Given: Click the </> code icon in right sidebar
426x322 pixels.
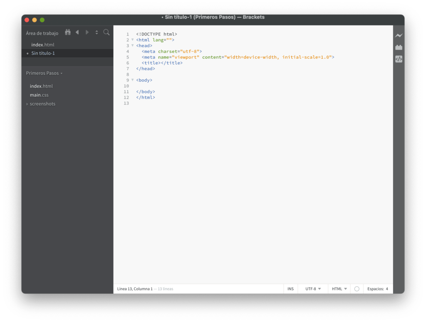Looking at the screenshot, I should tap(399, 59).
